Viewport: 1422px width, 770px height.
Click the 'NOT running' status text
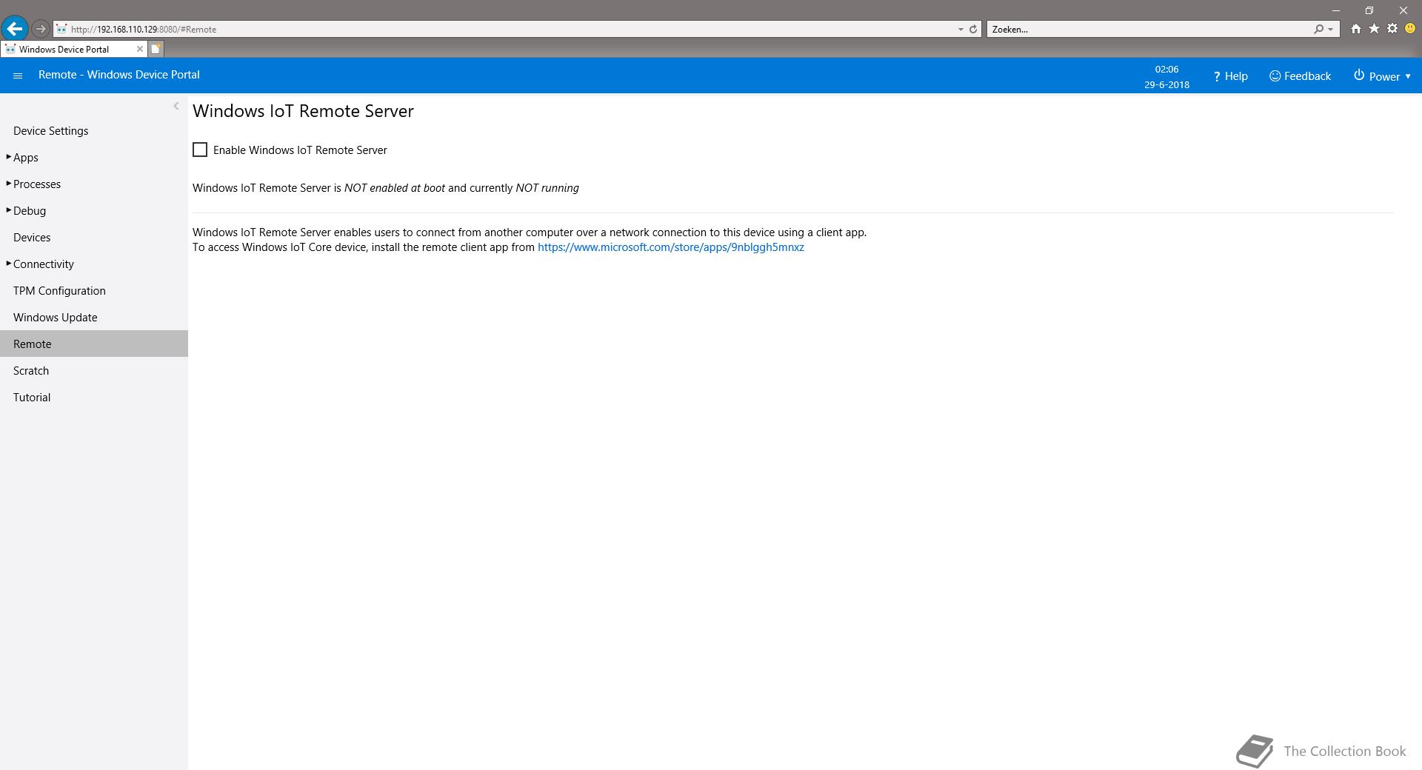[547, 188]
